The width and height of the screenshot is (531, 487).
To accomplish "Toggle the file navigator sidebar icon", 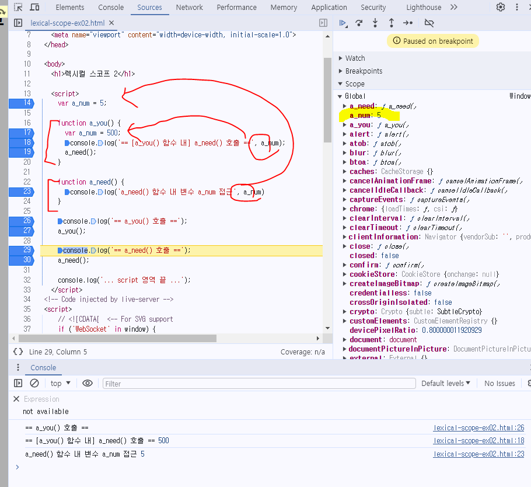I will coord(18,23).
